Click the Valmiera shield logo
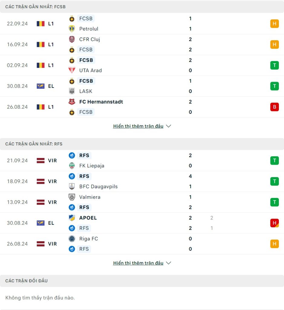284x310 pixels. [71, 197]
